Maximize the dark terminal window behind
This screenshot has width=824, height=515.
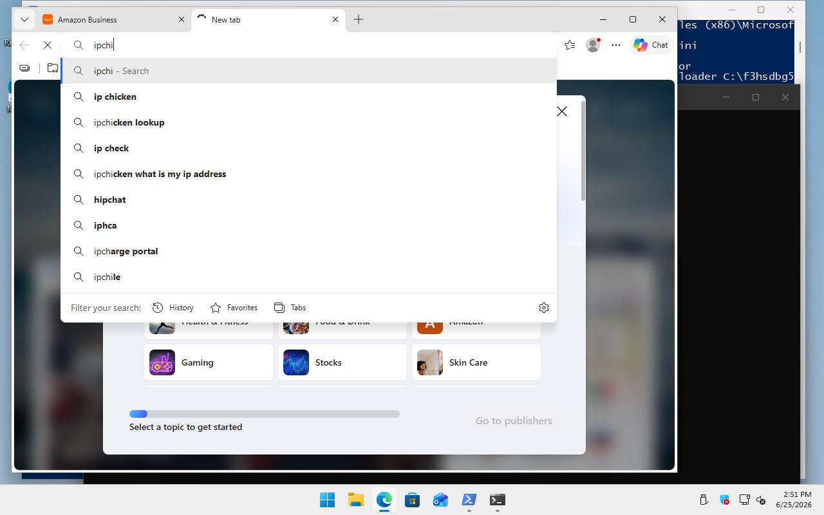tap(756, 97)
